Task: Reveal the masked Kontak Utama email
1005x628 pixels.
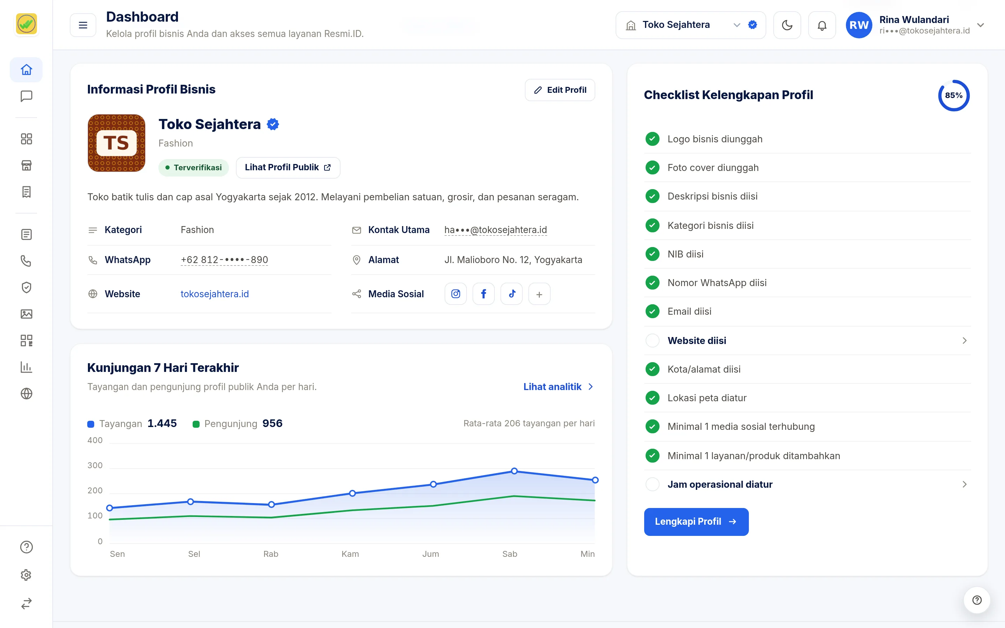Action: pyautogui.click(x=496, y=230)
